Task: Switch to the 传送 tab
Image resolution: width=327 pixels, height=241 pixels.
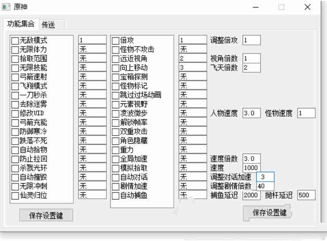Action: [x=51, y=25]
